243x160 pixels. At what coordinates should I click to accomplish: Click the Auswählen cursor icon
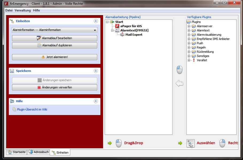click(x=190, y=143)
